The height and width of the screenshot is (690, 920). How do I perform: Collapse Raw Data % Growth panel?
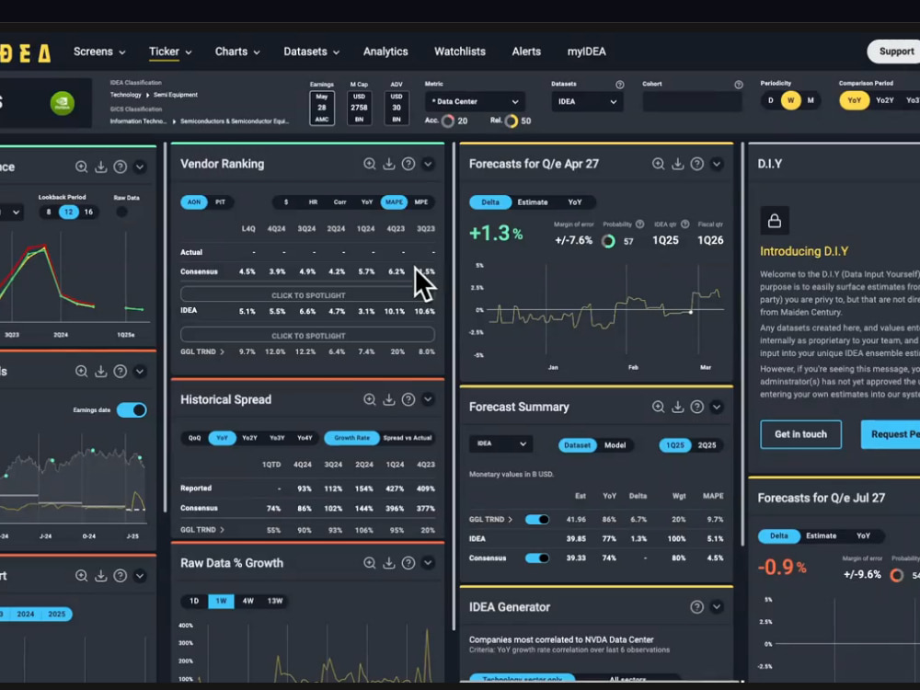click(428, 563)
